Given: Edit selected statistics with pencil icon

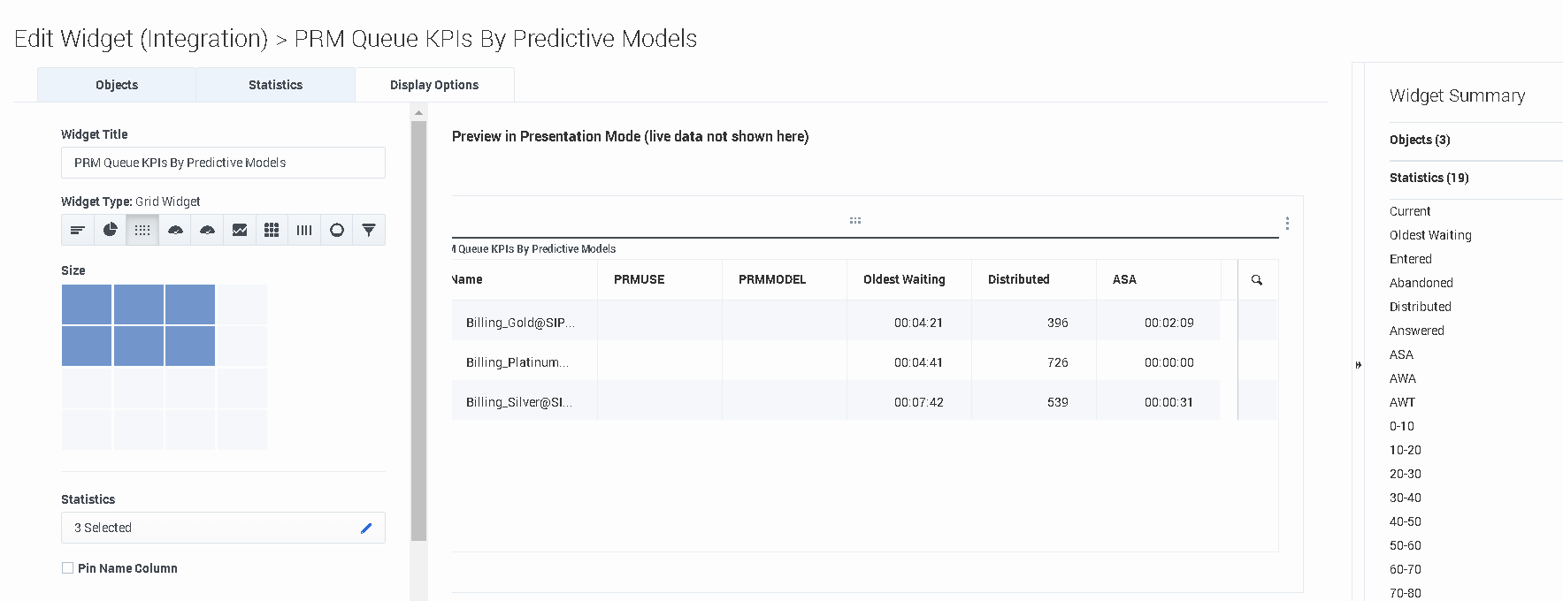Looking at the screenshot, I should click(366, 528).
